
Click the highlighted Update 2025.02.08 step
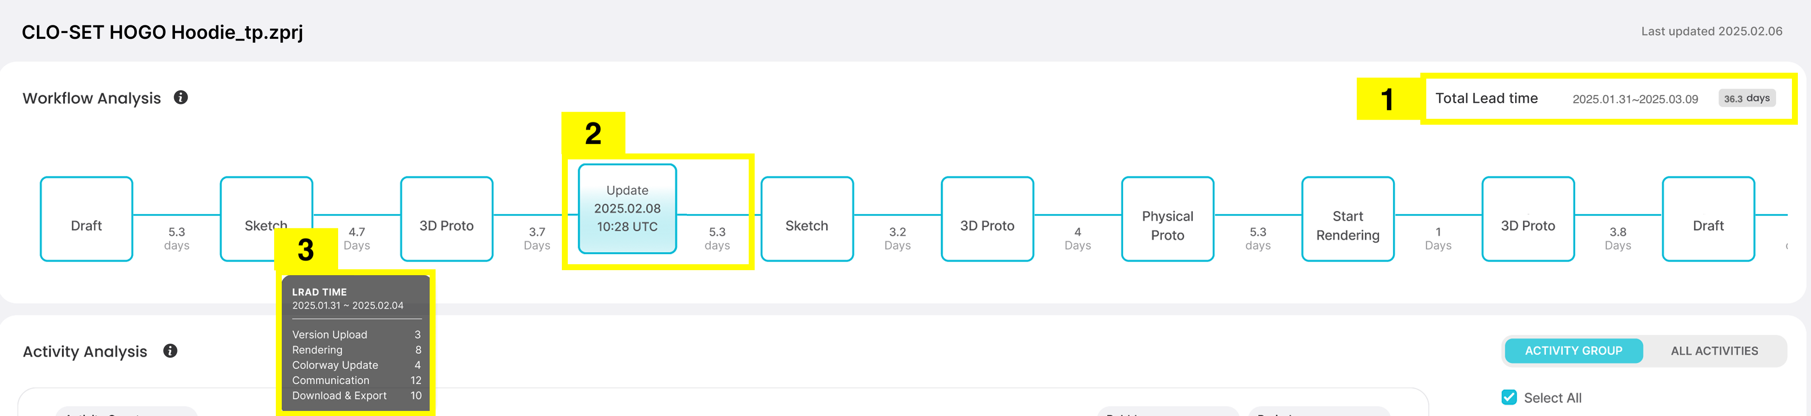coord(627,208)
